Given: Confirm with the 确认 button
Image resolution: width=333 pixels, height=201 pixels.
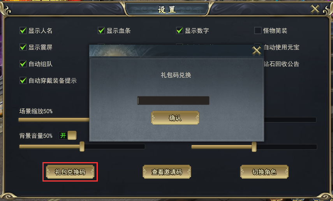Looking at the screenshot, I should (x=175, y=118).
